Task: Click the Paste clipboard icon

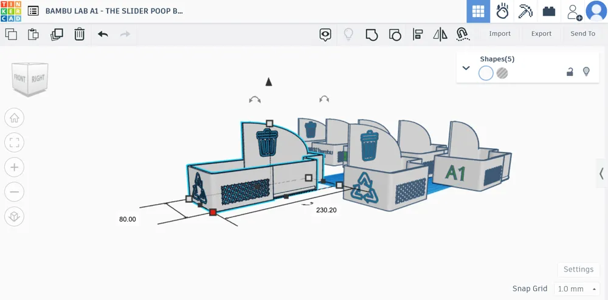Action: (33, 34)
